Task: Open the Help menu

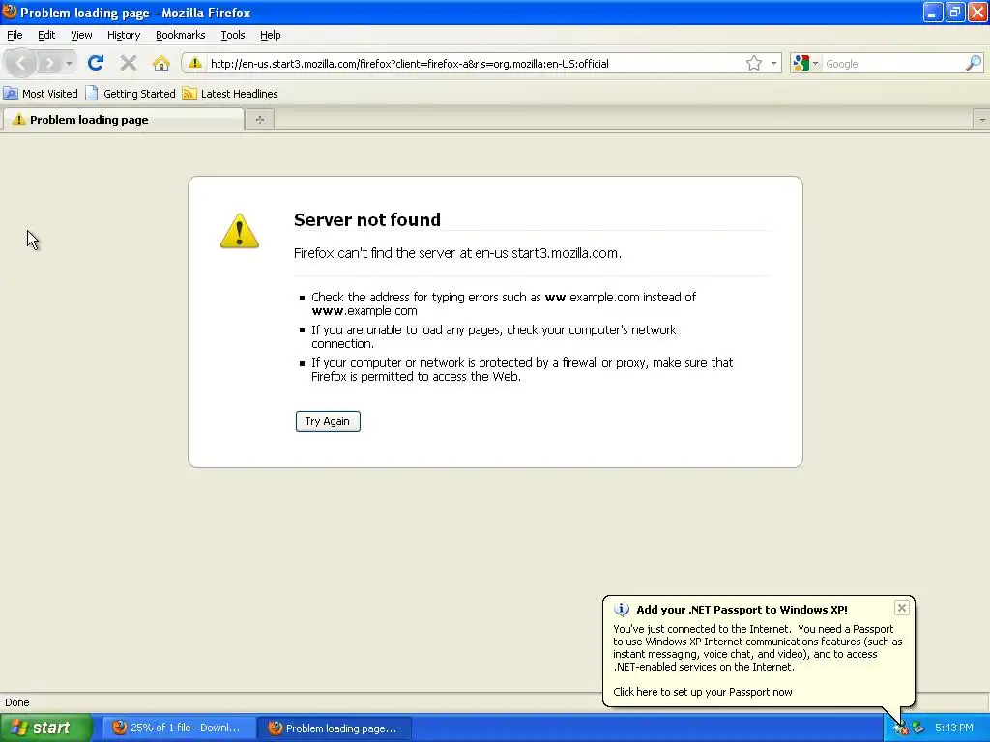Action: pyautogui.click(x=271, y=35)
